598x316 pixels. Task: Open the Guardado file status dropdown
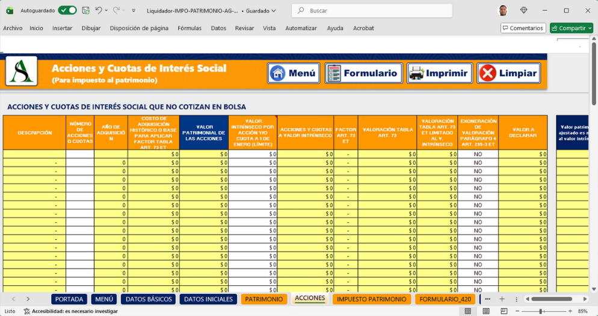[260, 11]
